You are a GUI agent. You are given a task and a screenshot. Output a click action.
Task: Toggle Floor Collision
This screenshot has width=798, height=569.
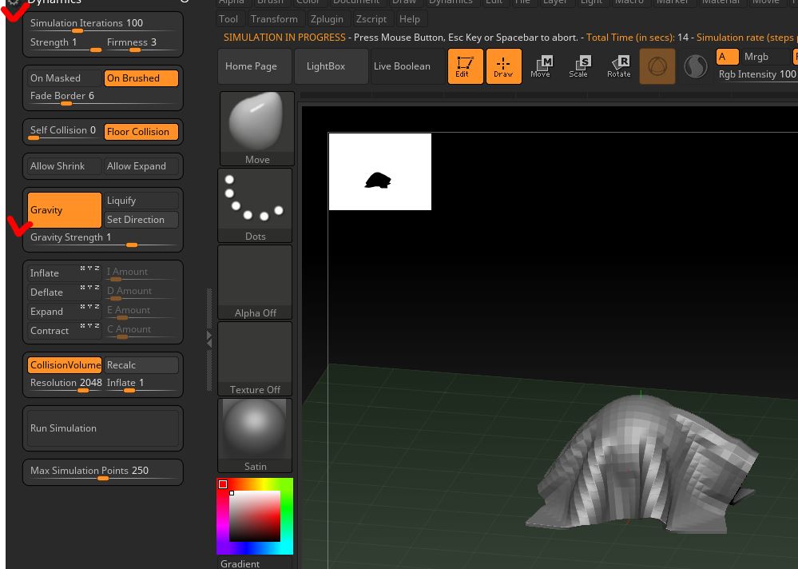(141, 132)
